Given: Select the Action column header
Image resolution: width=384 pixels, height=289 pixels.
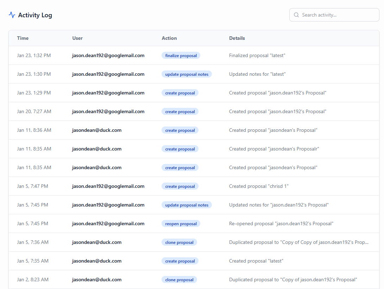Looking at the screenshot, I should pos(169,38).
